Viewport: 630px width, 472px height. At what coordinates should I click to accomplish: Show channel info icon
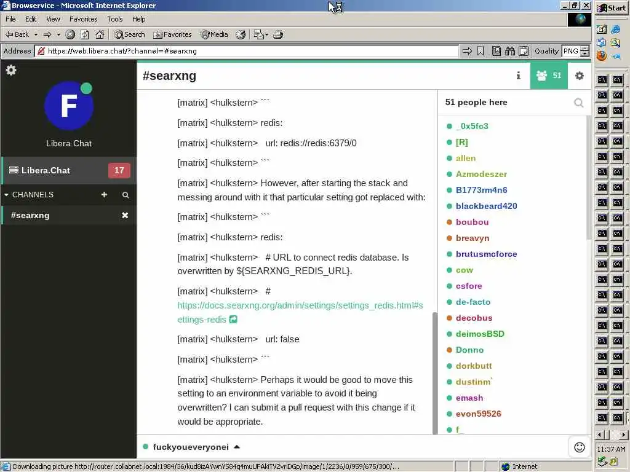point(518,76)
